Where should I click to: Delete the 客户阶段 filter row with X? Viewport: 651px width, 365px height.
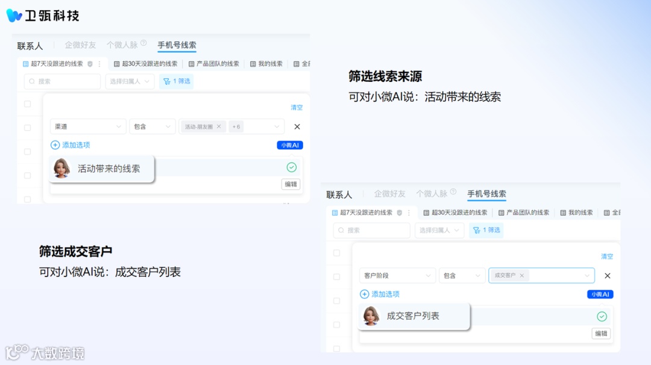608,276
